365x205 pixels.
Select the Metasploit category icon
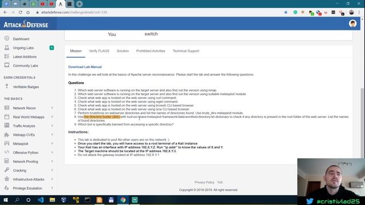click(x=7, y=143)
